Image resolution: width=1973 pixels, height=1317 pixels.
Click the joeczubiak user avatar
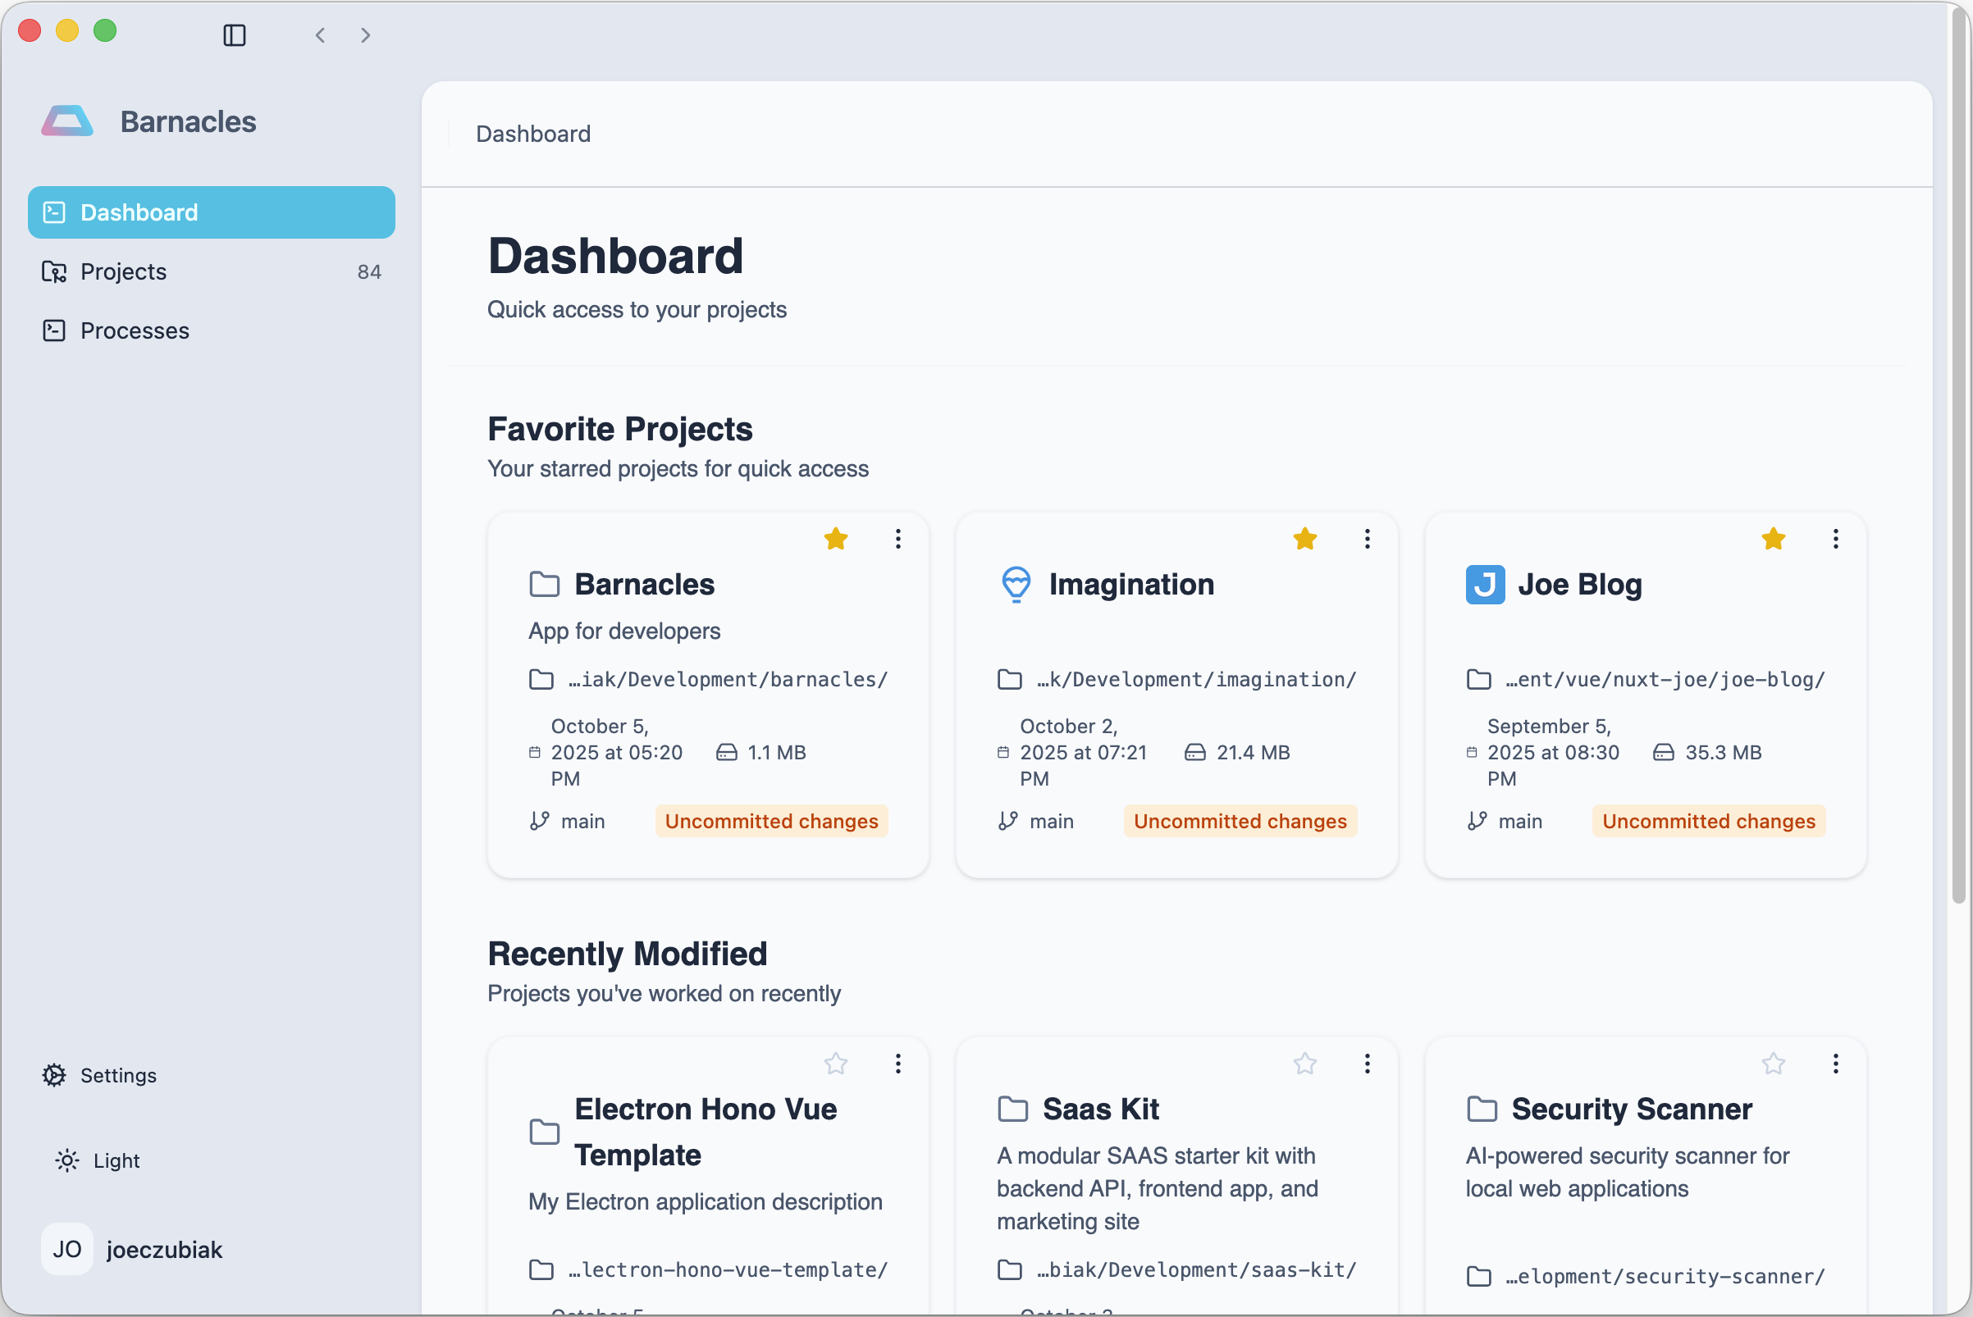pyautogui.click(x=67, y=1249)
